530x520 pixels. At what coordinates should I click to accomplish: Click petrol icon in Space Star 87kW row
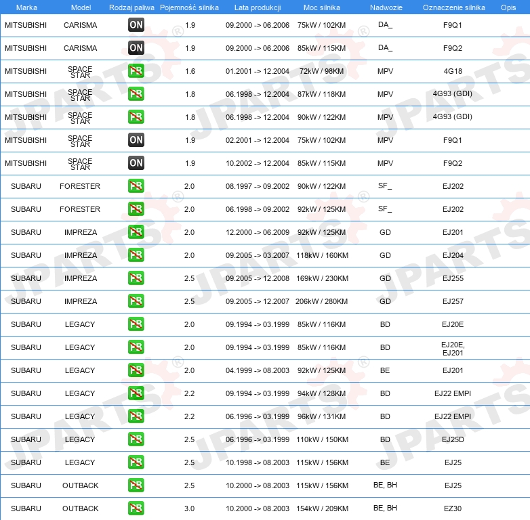coord(136,94)
